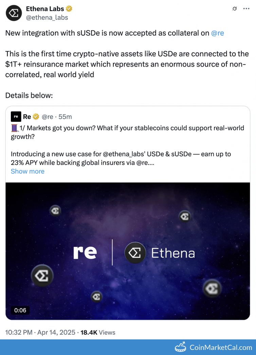Image resolution: width=256 pixels, height=355 pixels.
Task: Open the @ethena_labs handle link
Action: 47,17
